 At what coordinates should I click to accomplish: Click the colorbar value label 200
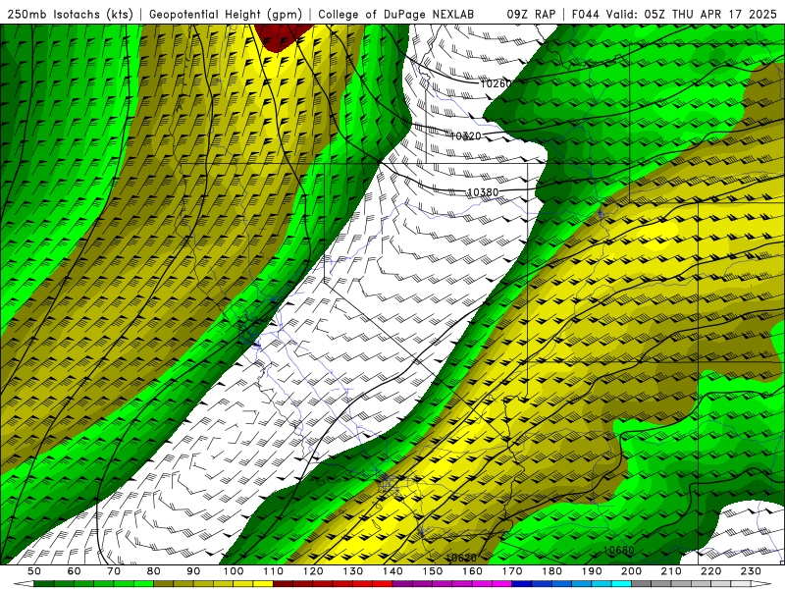click(631, 571)
